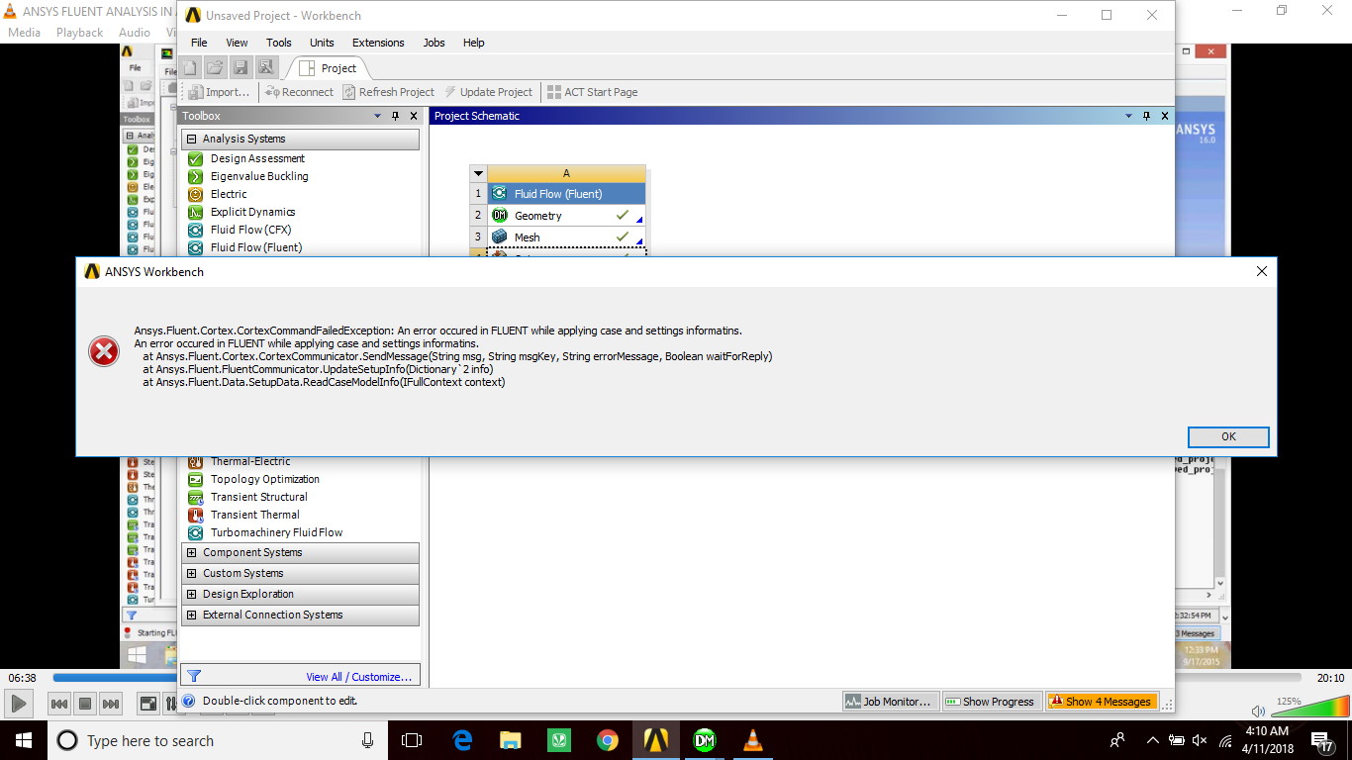
Task: Select Turbomachinery Fluid Flow in the Toolbox
Action: point(276,532)
